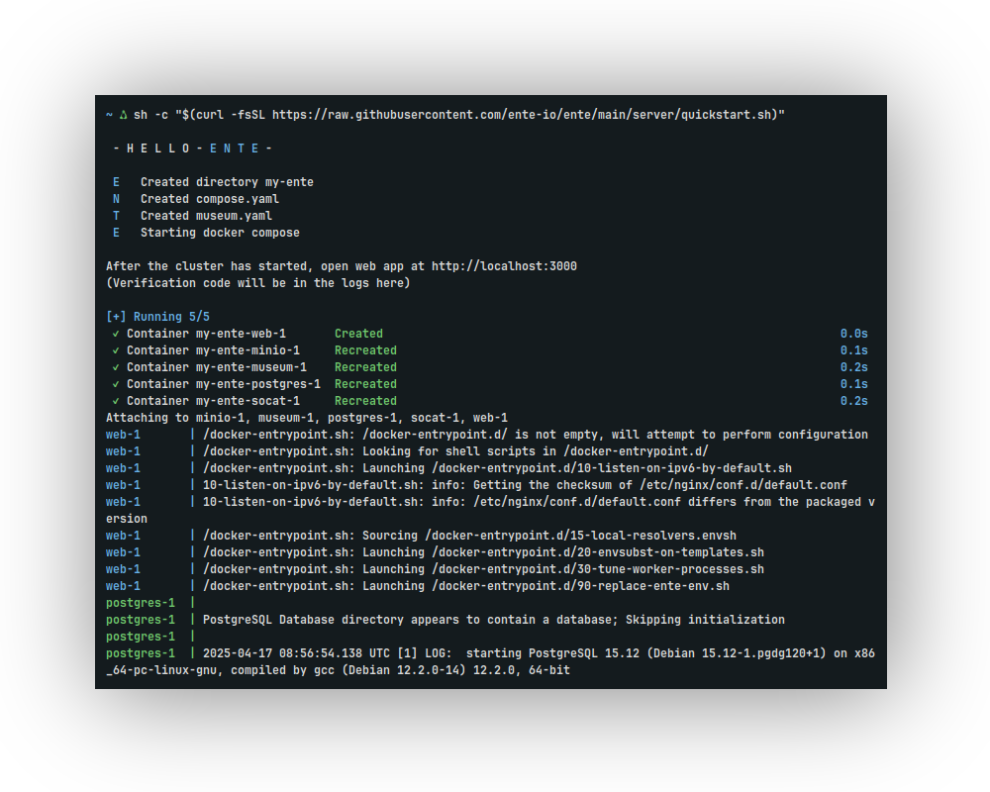Select the "Created museum.yaml" line

[x=206, y=216]
